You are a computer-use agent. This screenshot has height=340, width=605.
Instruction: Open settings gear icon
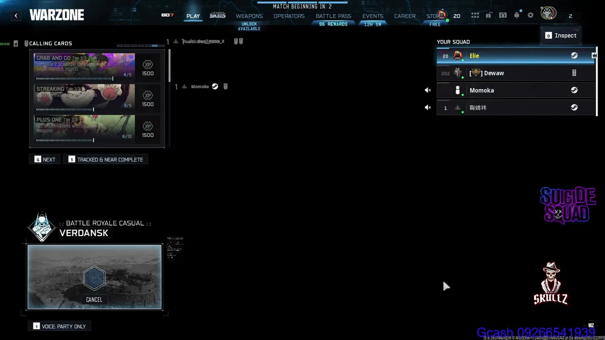530,16
